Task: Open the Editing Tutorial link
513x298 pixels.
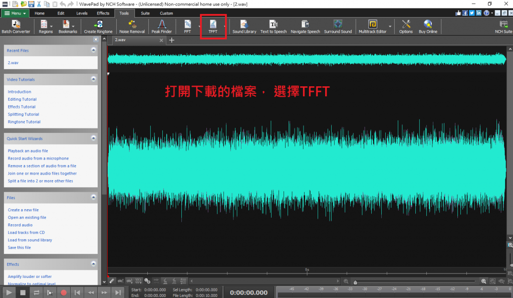Action: 22,99
